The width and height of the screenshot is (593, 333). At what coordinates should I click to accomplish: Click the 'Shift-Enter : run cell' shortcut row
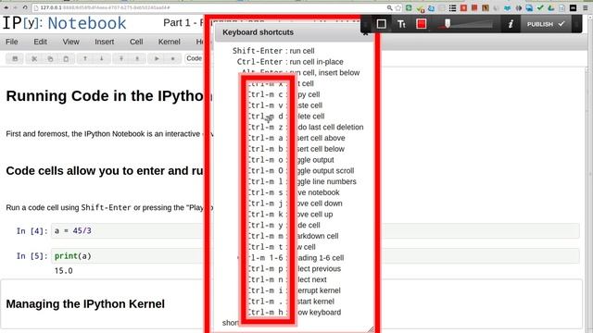[273, 51]
